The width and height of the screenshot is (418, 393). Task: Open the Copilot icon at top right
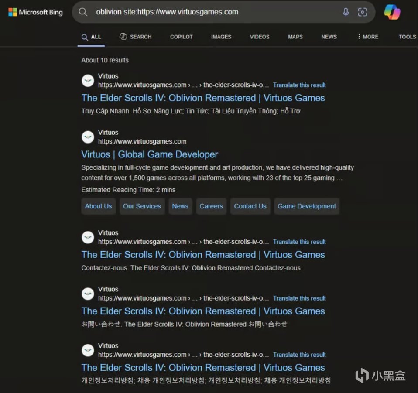392,12
